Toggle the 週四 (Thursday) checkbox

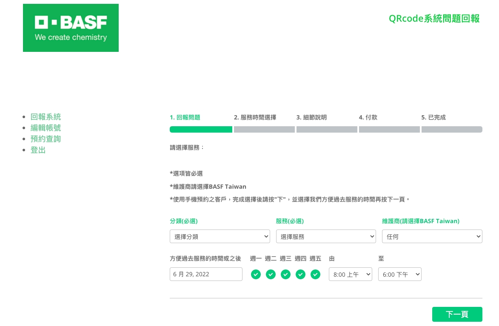click(300, 275)
